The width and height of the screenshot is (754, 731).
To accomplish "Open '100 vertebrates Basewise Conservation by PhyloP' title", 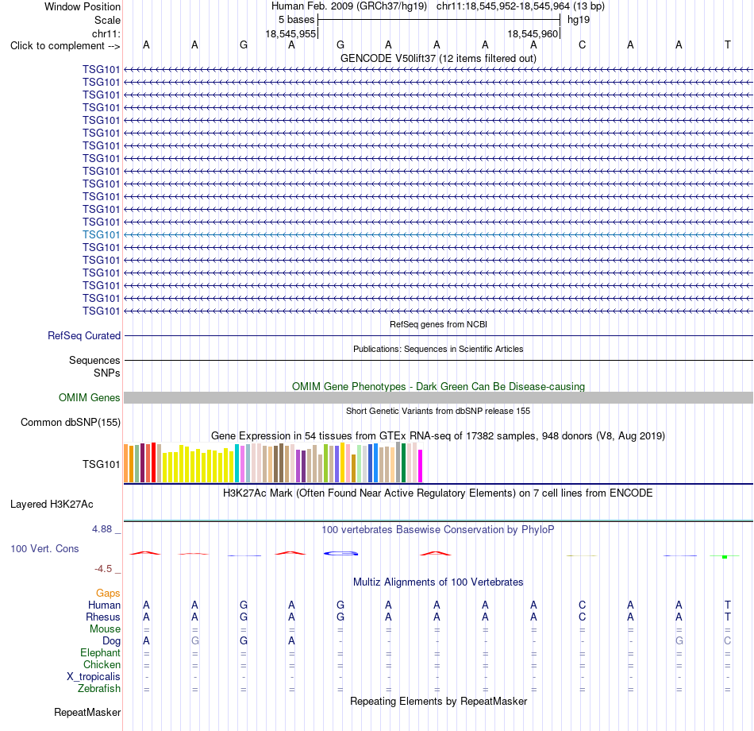I will coord(438,530).
